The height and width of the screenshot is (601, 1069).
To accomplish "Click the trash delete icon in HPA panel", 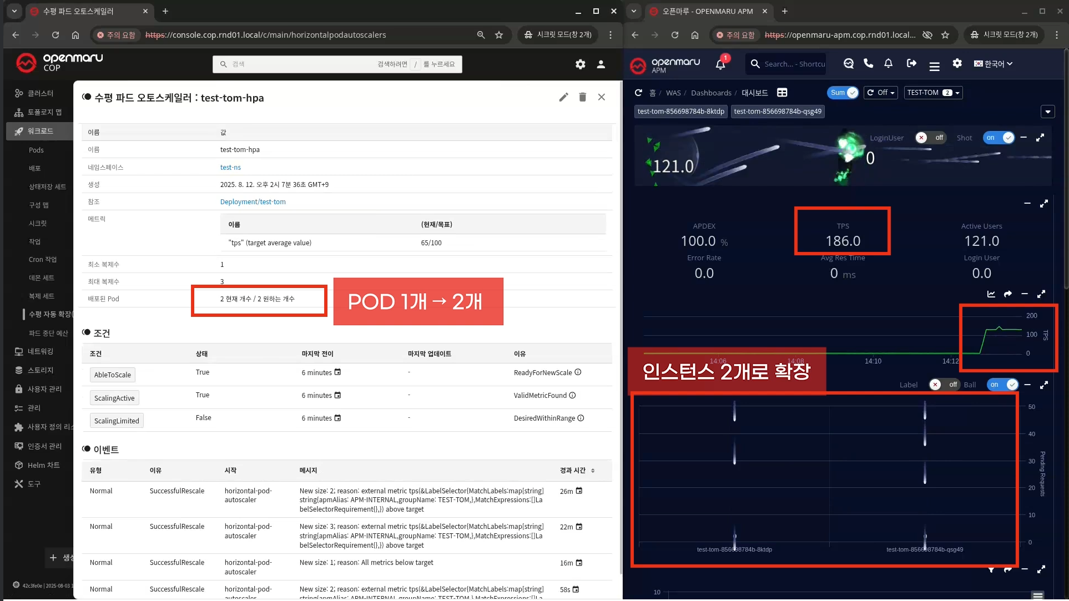I will click(582, 97).
